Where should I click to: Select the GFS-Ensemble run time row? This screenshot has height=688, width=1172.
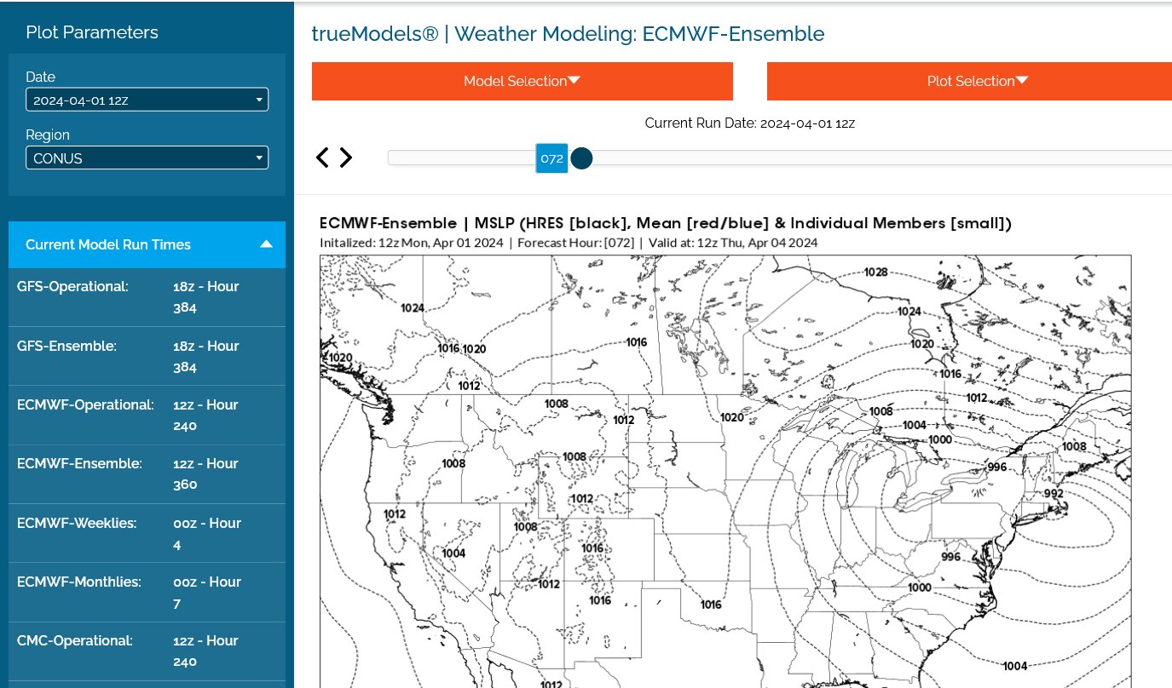tap(147, 356)
